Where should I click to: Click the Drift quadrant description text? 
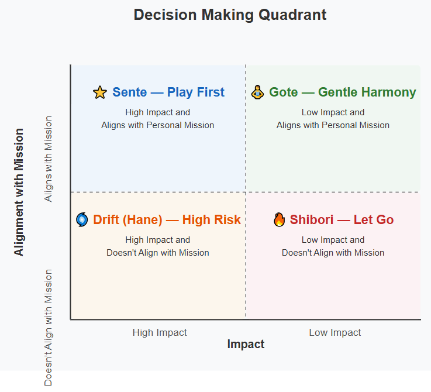click(x=157, y=246)
